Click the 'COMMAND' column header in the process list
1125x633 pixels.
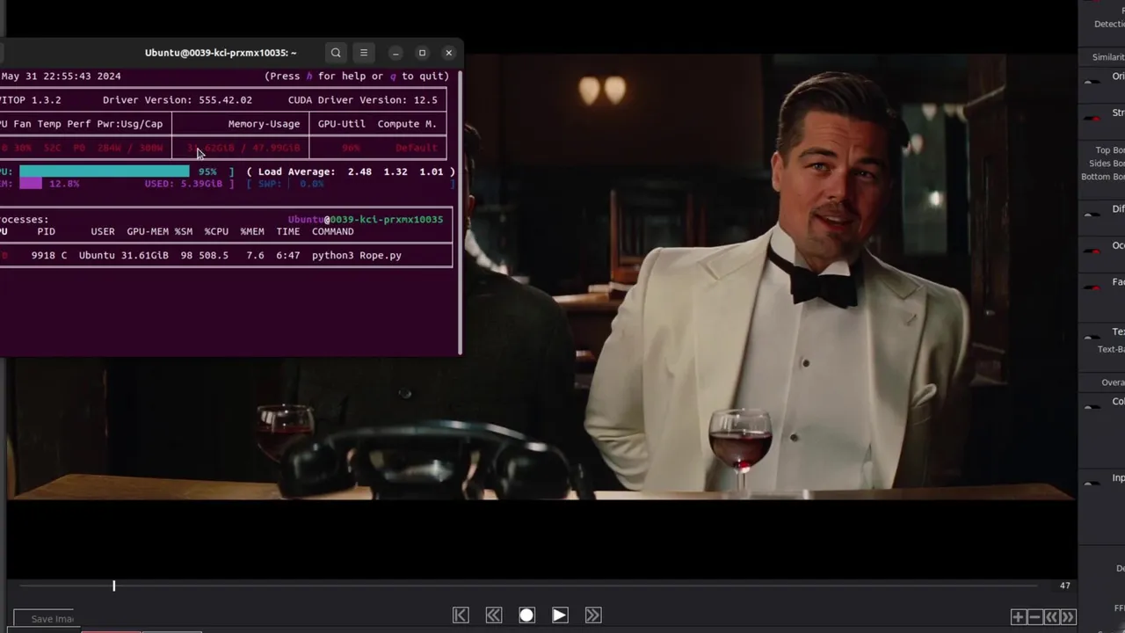(333, 232)
